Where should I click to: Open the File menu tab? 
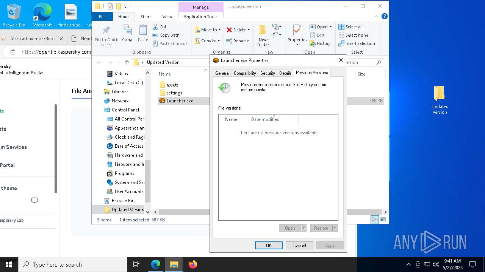pyautogui.click(x=102, y=17)
